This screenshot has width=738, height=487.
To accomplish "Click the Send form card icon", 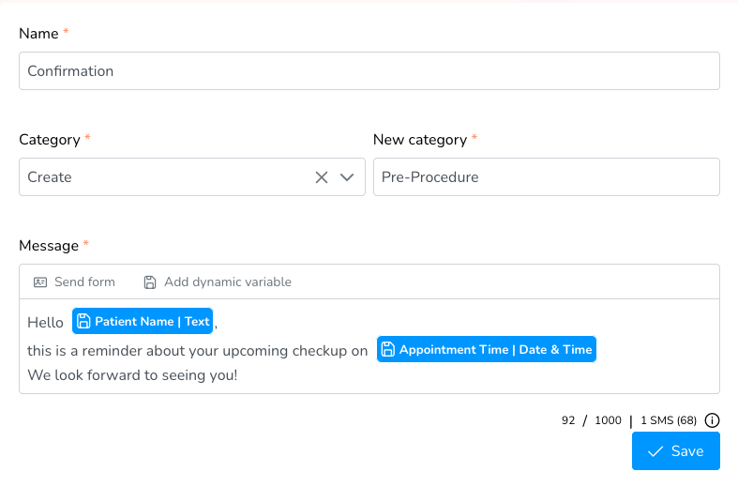I will [x=40, y=282].
